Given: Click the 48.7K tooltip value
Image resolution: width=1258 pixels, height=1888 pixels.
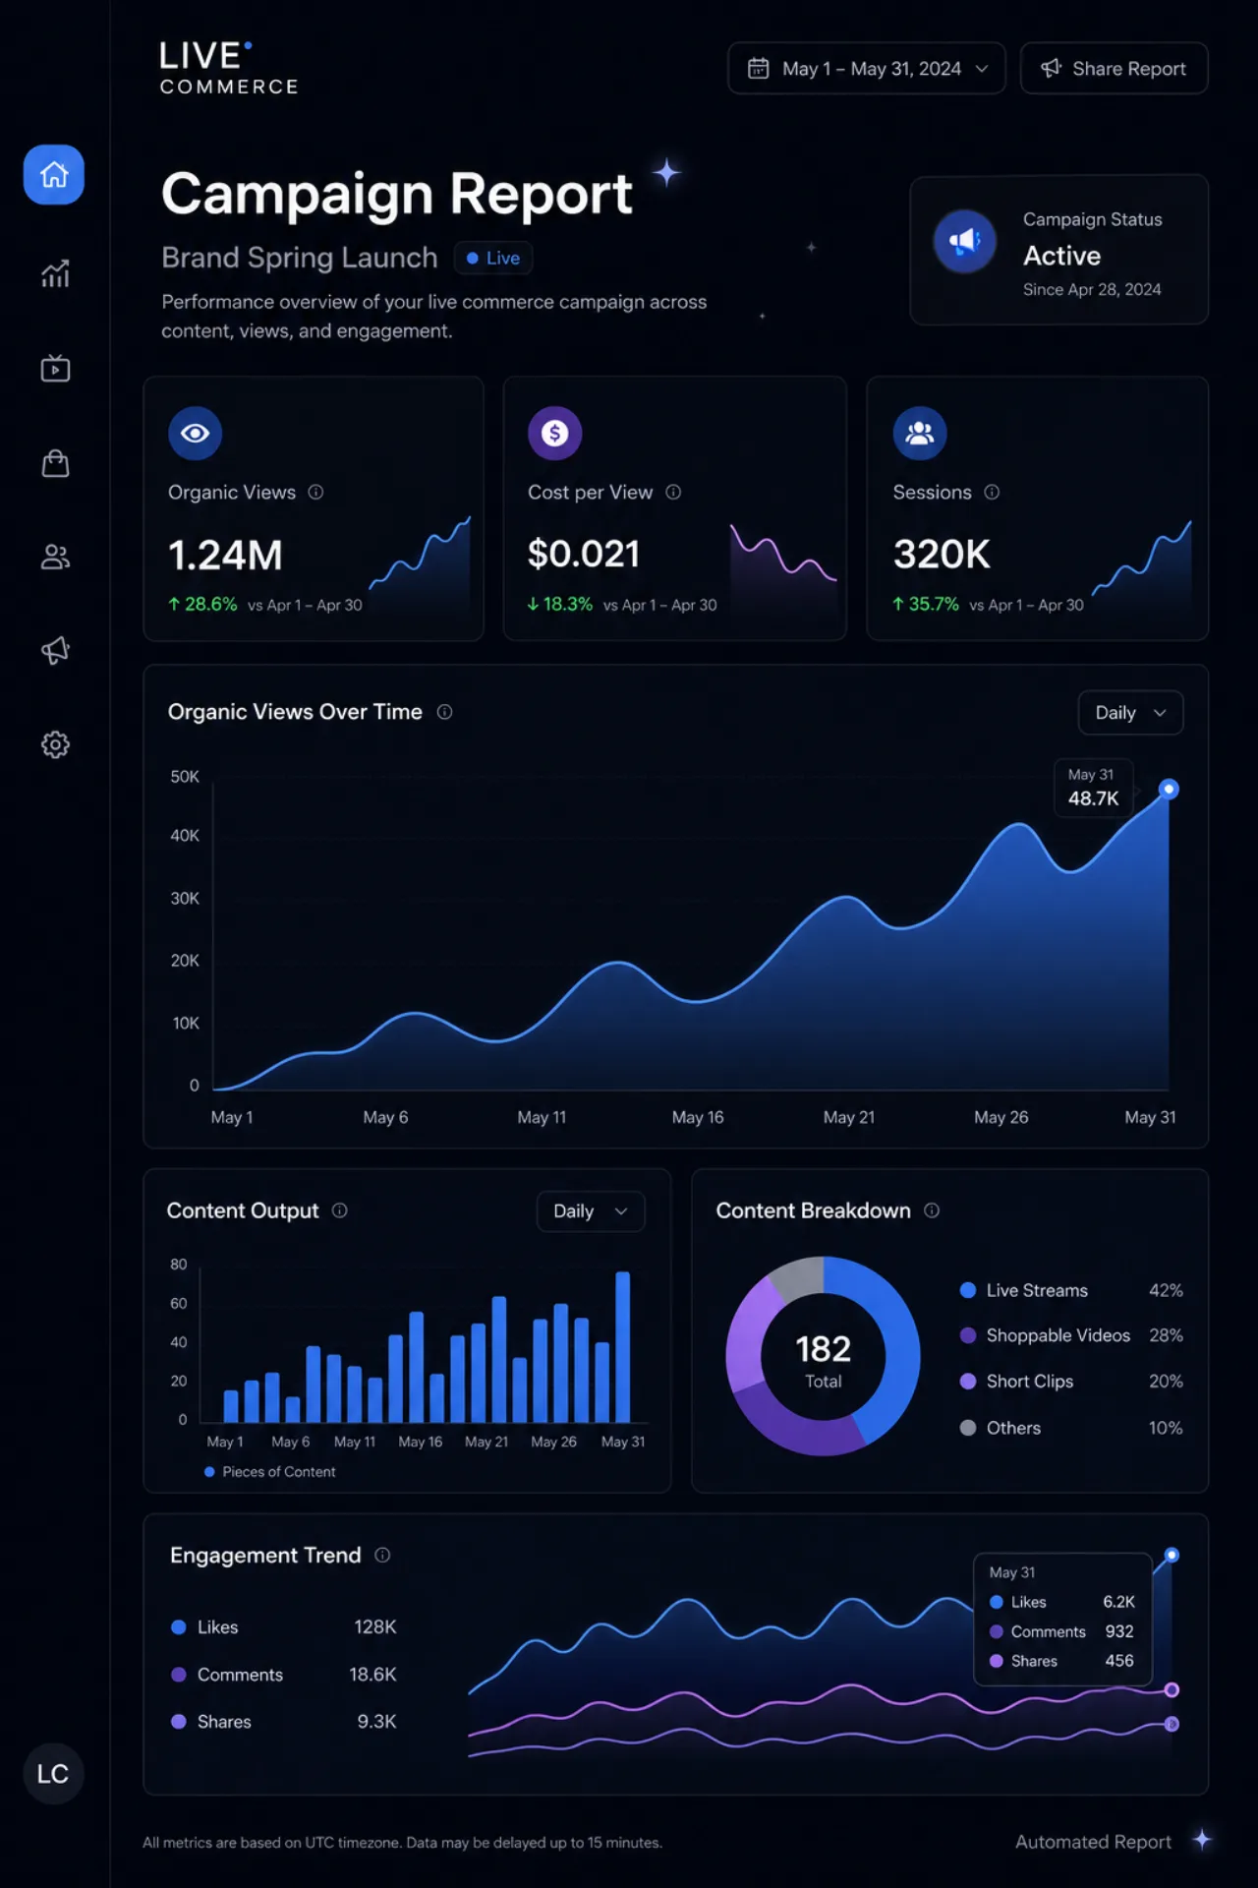Looking at the screenshot, I should coord(1093,798).
